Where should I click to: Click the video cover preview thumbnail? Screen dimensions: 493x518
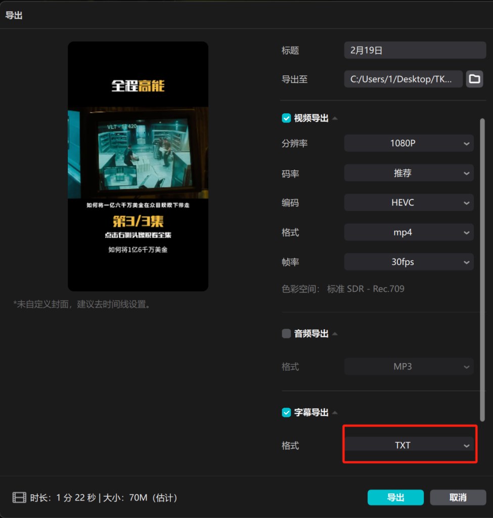[x=138, y=166]
